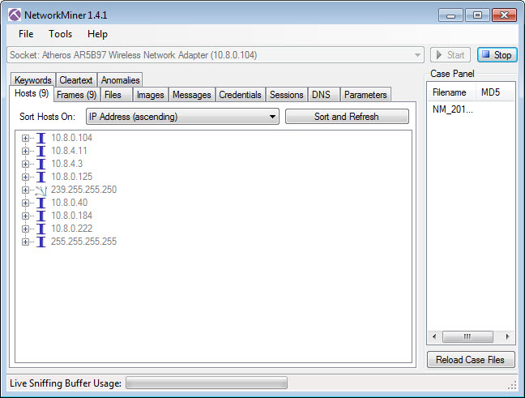Viewport: 525px width, 398px height.
Task: Switch to the Cleartext tab
Action: point(76,80)
